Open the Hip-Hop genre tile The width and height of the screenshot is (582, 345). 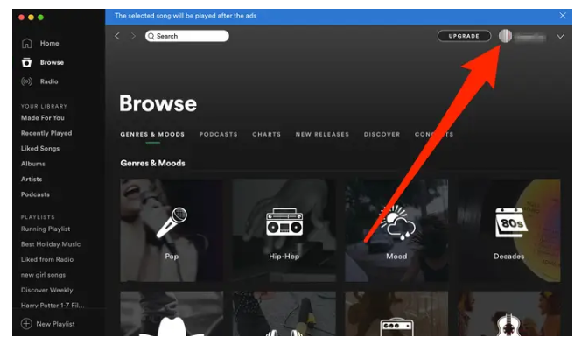(x=284, y=230)
